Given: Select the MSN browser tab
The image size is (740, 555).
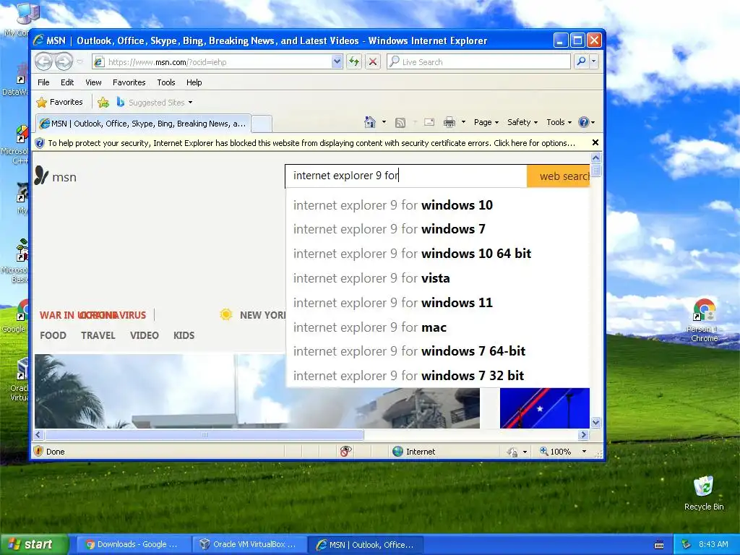Looking at the screenshot, I should click(142, 124).
